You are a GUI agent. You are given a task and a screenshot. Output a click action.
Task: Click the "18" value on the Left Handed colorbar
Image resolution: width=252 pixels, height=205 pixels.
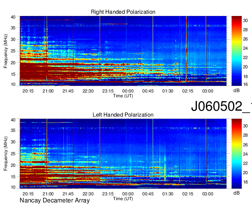pos(245,182)
